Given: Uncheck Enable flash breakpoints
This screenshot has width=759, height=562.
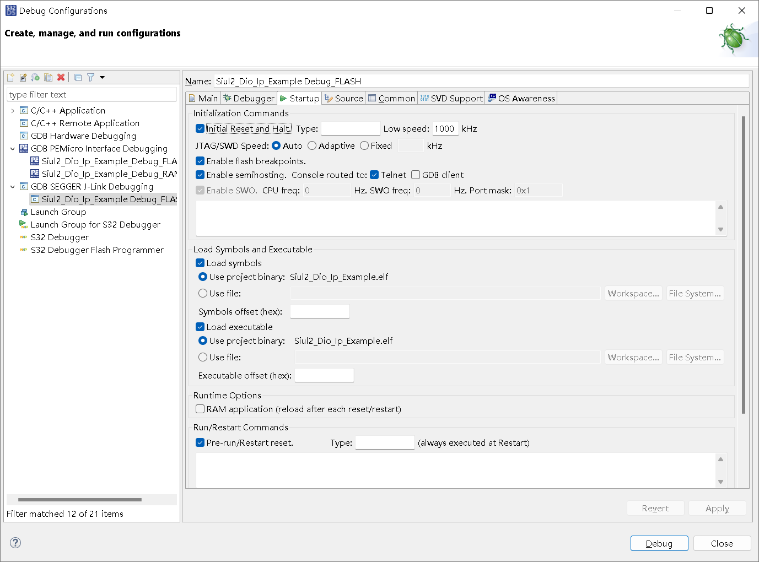Looking at the screenshot, I should [x=200, y=161].
